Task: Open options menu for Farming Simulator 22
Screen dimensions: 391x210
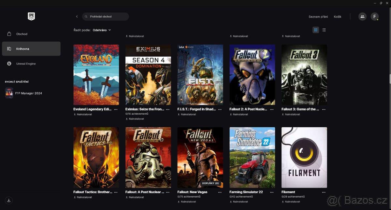Action: (x=272, y=192)
